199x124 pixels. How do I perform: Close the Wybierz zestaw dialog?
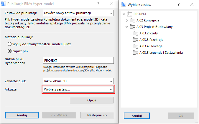192,5
